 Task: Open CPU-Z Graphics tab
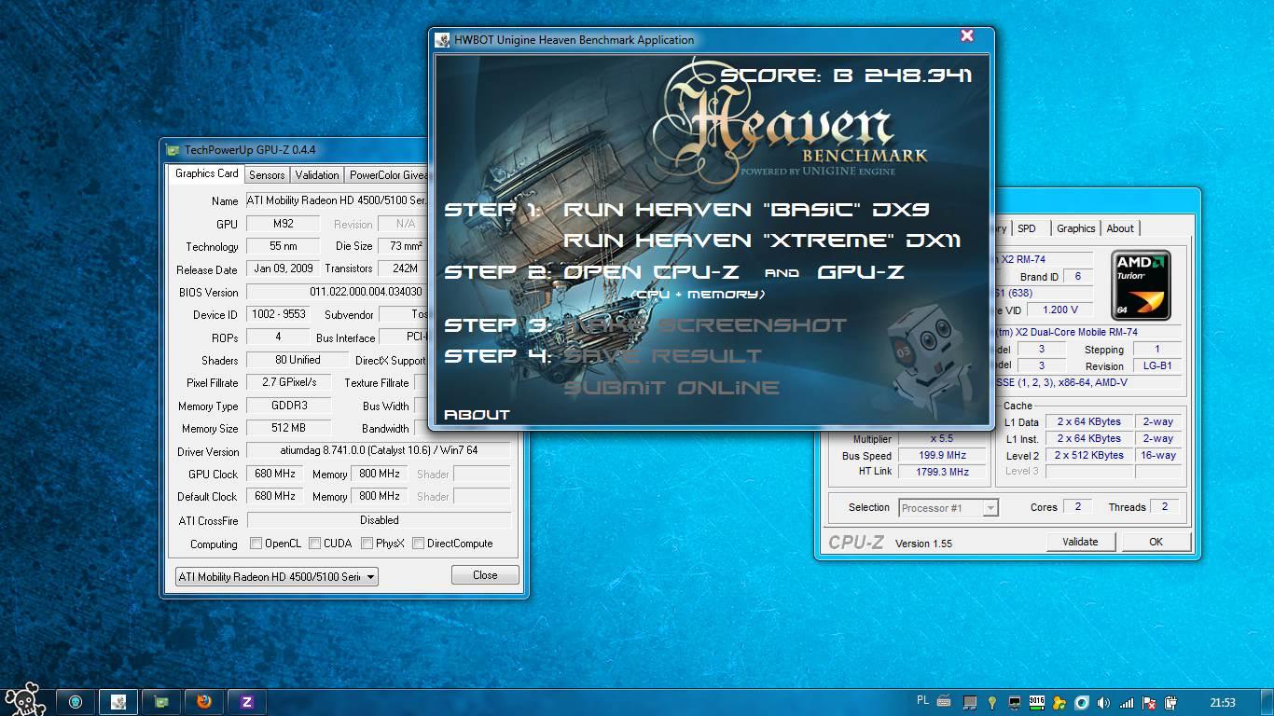coord(1076,228)
